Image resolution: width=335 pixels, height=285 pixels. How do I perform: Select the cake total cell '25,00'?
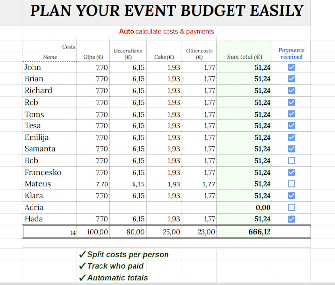[x=164, y=232]
